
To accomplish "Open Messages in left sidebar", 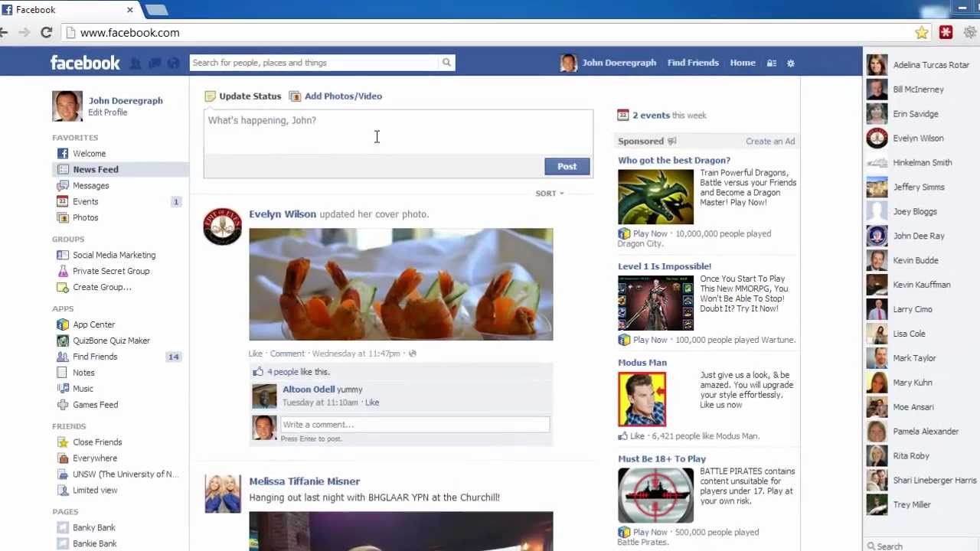I will [x=90, y=185].
